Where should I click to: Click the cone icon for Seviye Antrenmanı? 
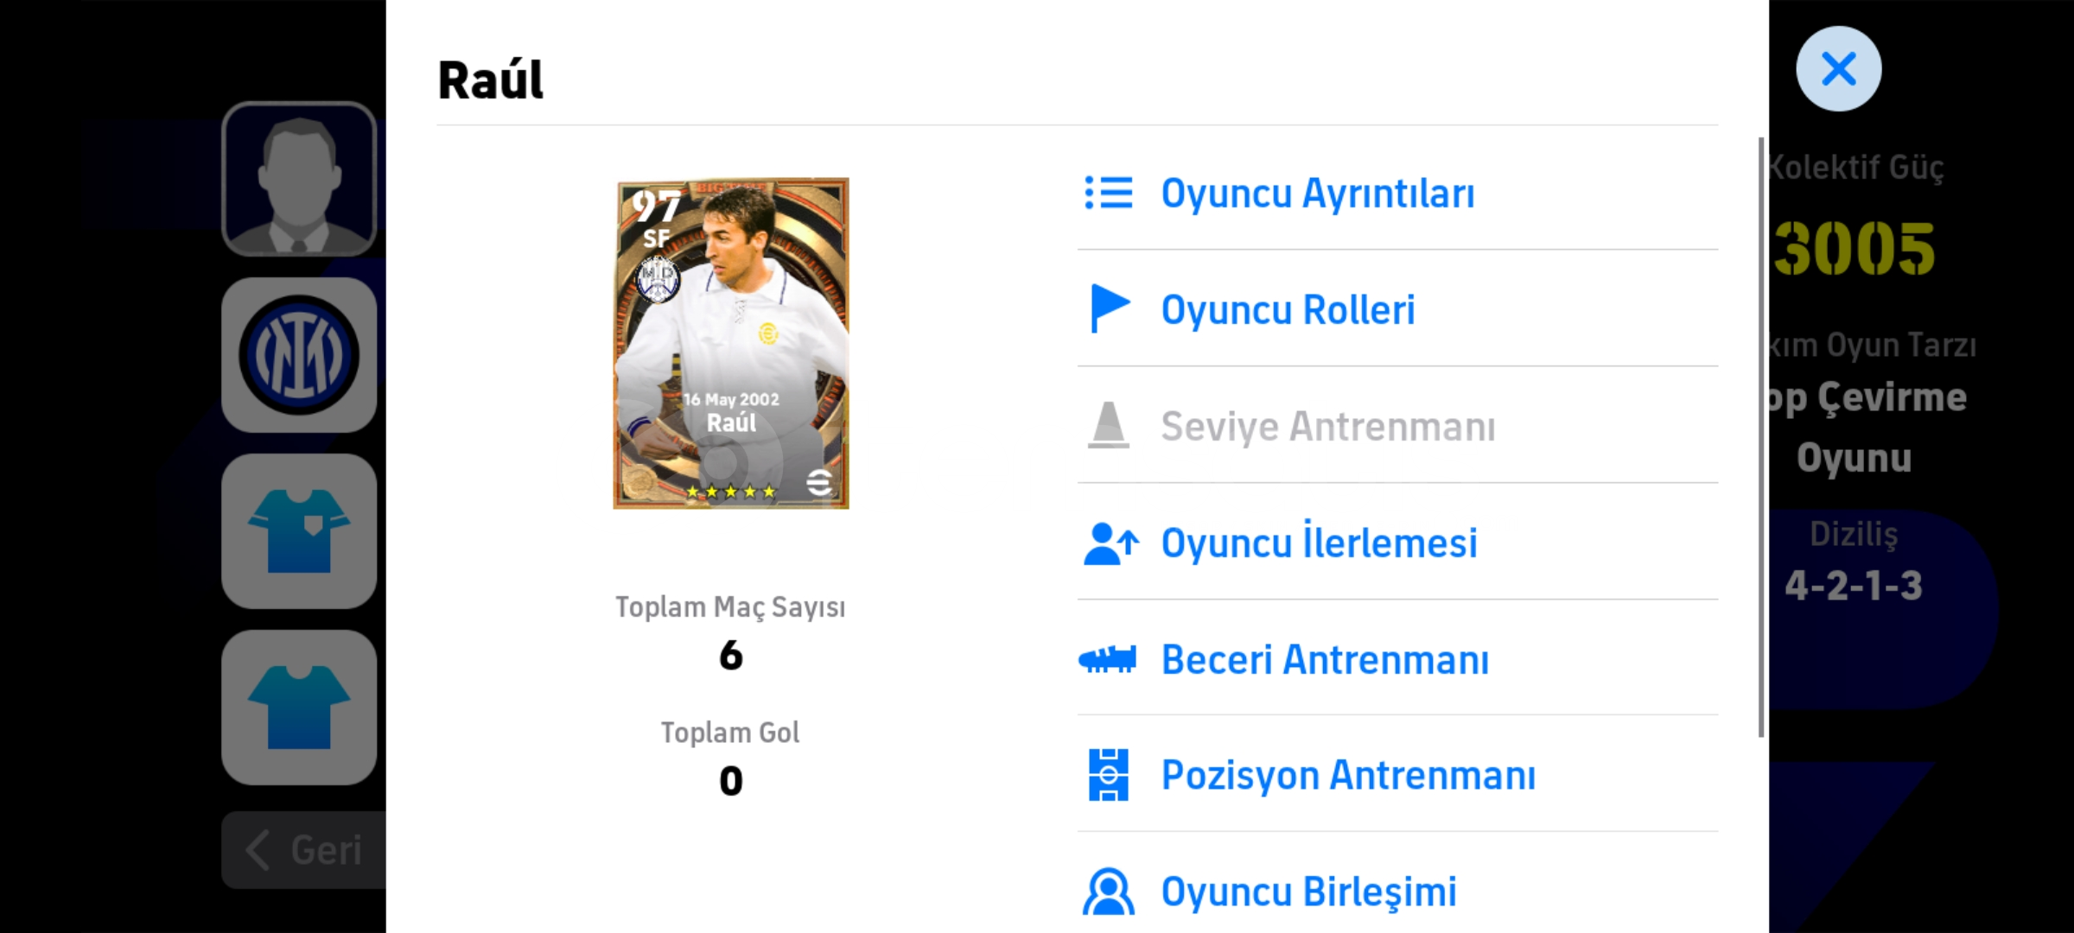tap(1109, 425)
